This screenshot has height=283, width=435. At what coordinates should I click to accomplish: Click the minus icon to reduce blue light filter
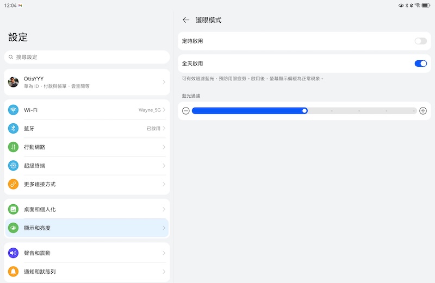click(186, 111)
